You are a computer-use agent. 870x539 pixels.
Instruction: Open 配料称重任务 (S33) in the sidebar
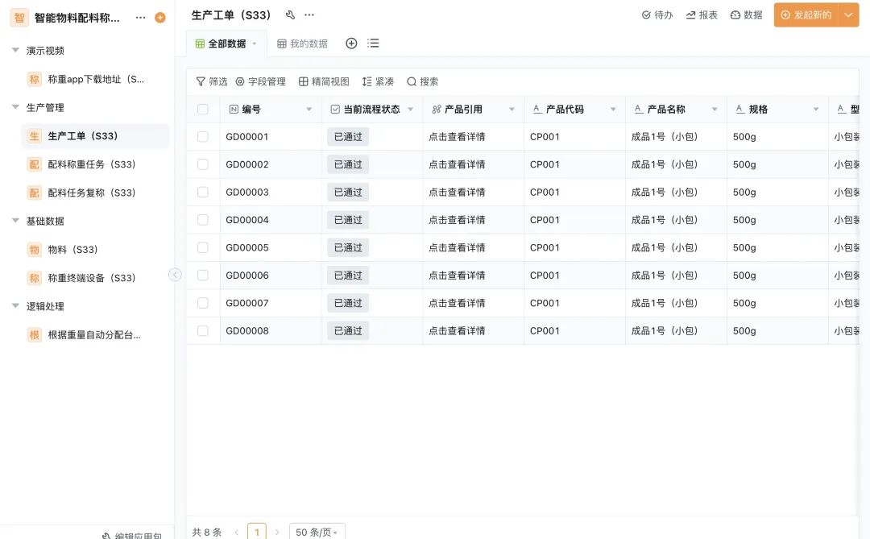coord(91,164)
